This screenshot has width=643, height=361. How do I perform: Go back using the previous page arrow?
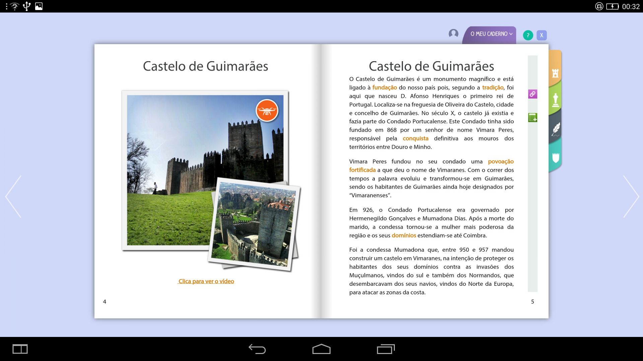click(13, 197)
